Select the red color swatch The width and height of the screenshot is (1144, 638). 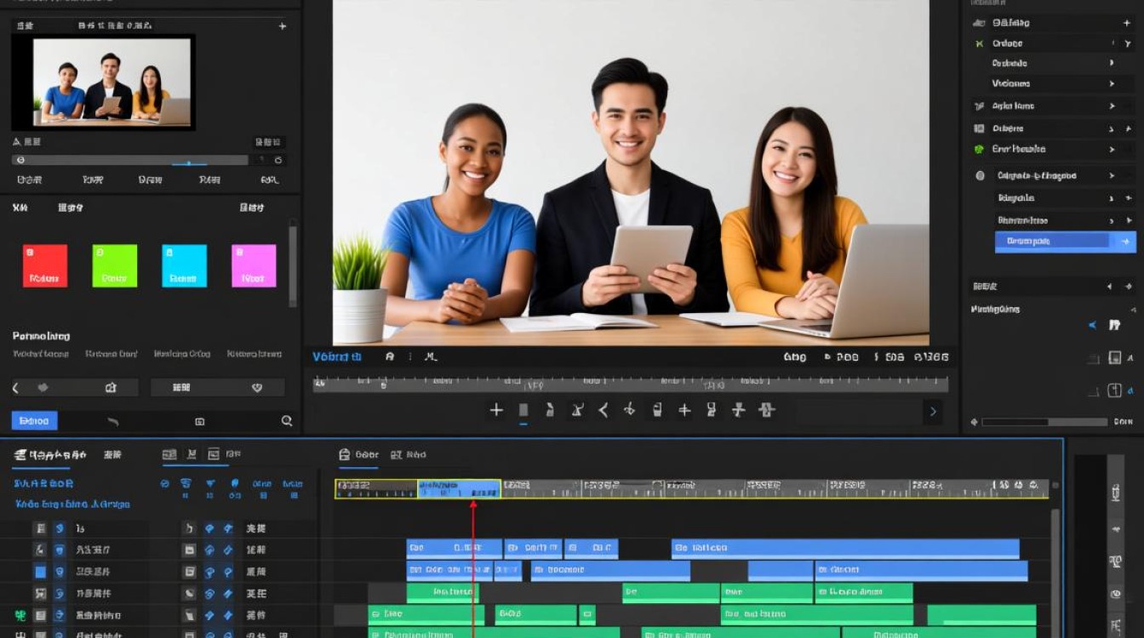point(45,265)
